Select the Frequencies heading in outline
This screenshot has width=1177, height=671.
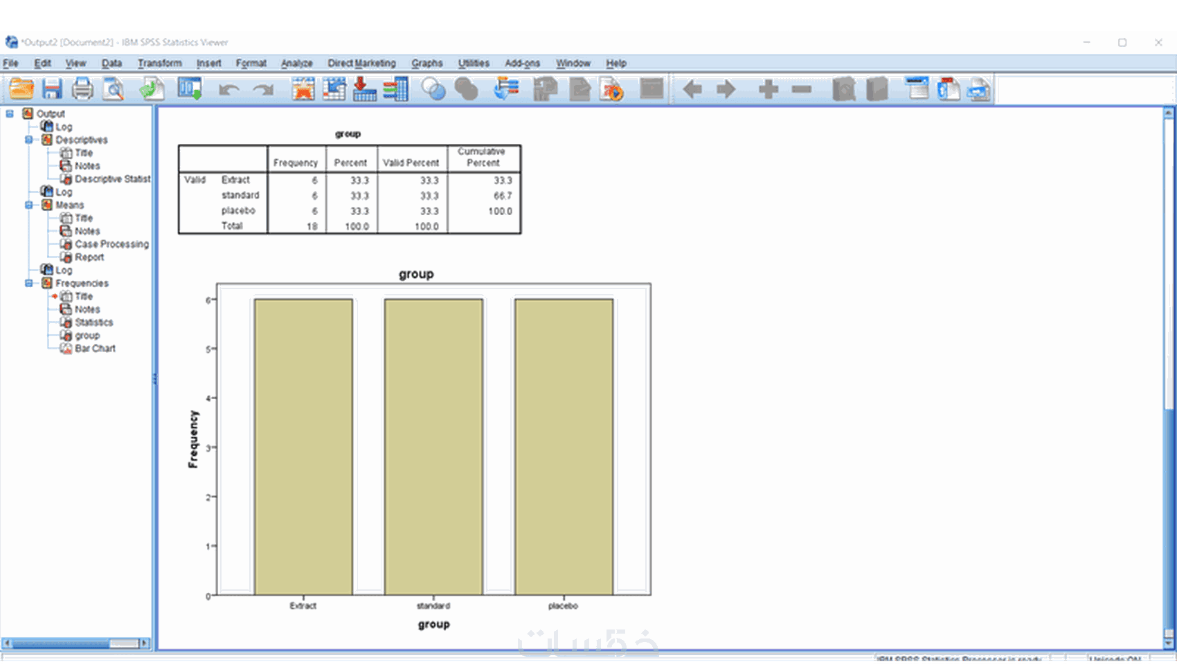(82, 284)
